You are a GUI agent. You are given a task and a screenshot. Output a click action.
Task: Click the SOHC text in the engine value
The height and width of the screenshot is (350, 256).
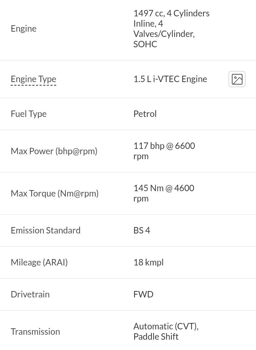145,44
